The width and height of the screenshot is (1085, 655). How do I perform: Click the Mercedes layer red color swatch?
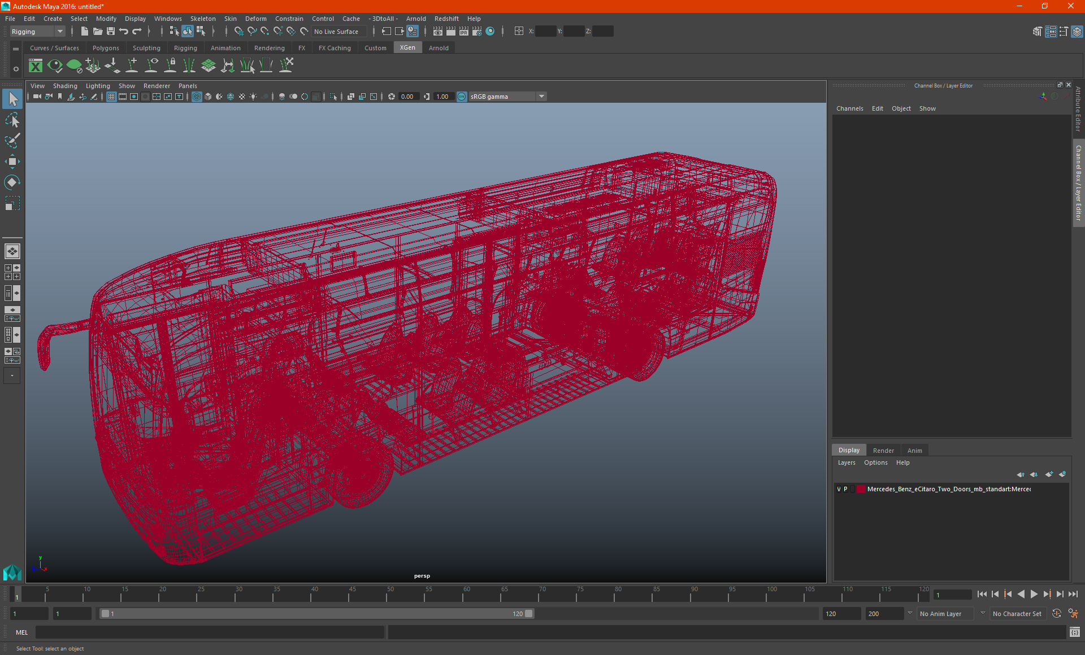click(861, 489)
